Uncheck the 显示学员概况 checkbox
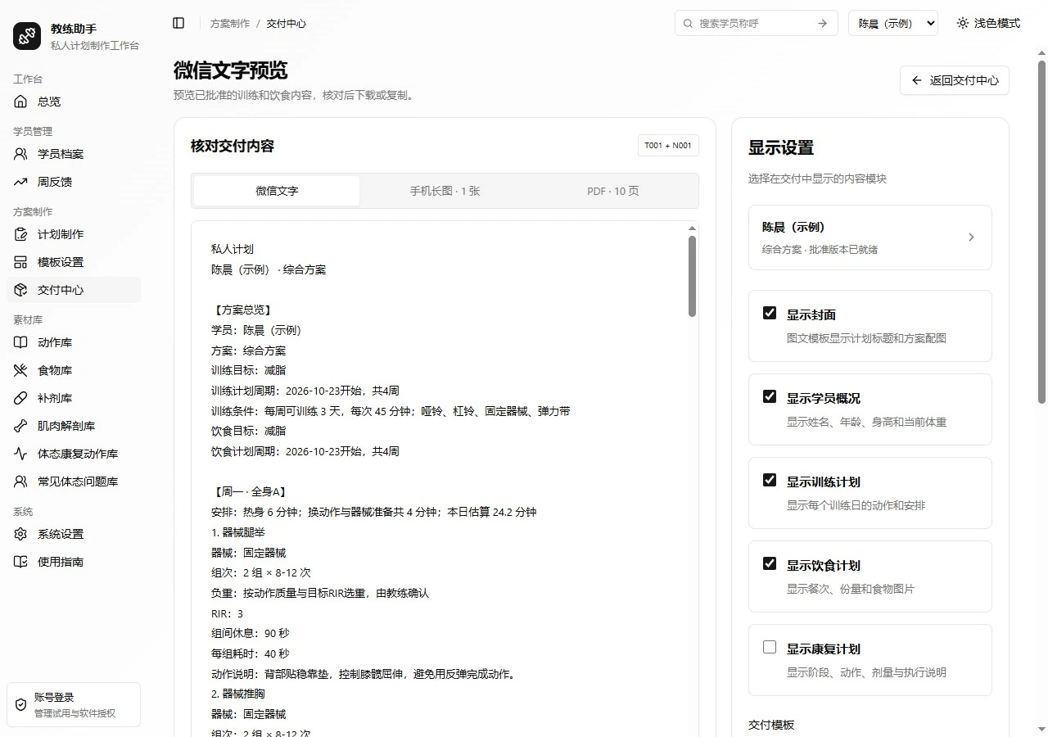The width and height of the screenshot is (1048, 737). (x=770, y=396)
